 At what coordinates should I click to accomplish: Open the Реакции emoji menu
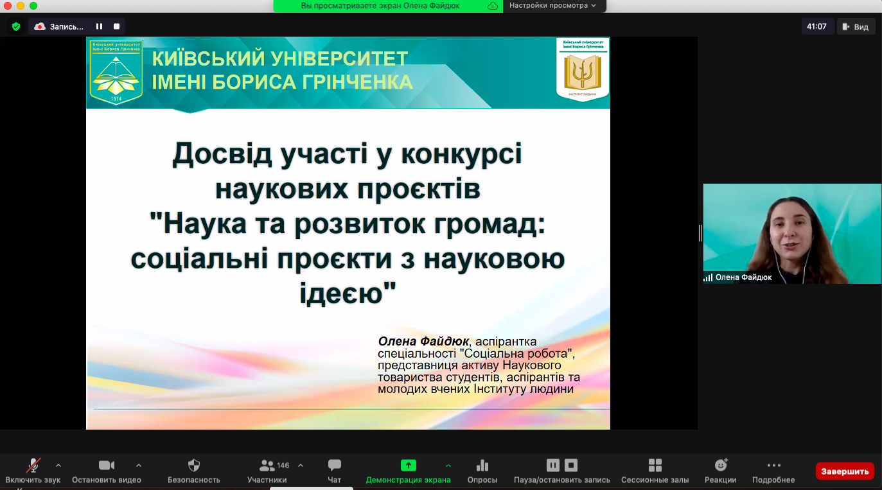(720, 466)
